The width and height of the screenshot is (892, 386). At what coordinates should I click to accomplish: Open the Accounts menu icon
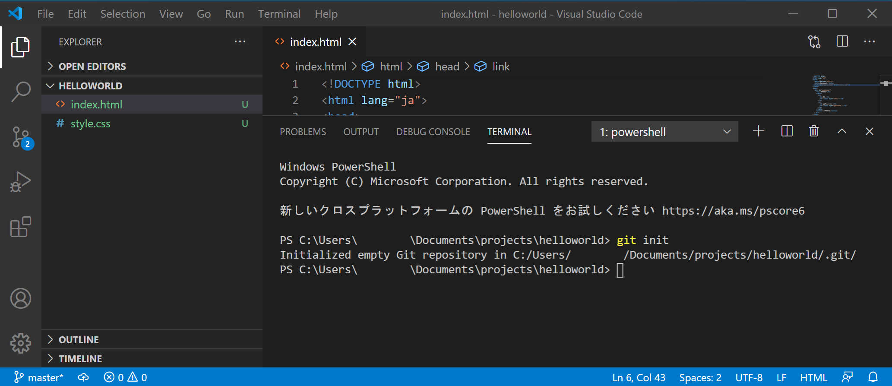pos(20,298)
